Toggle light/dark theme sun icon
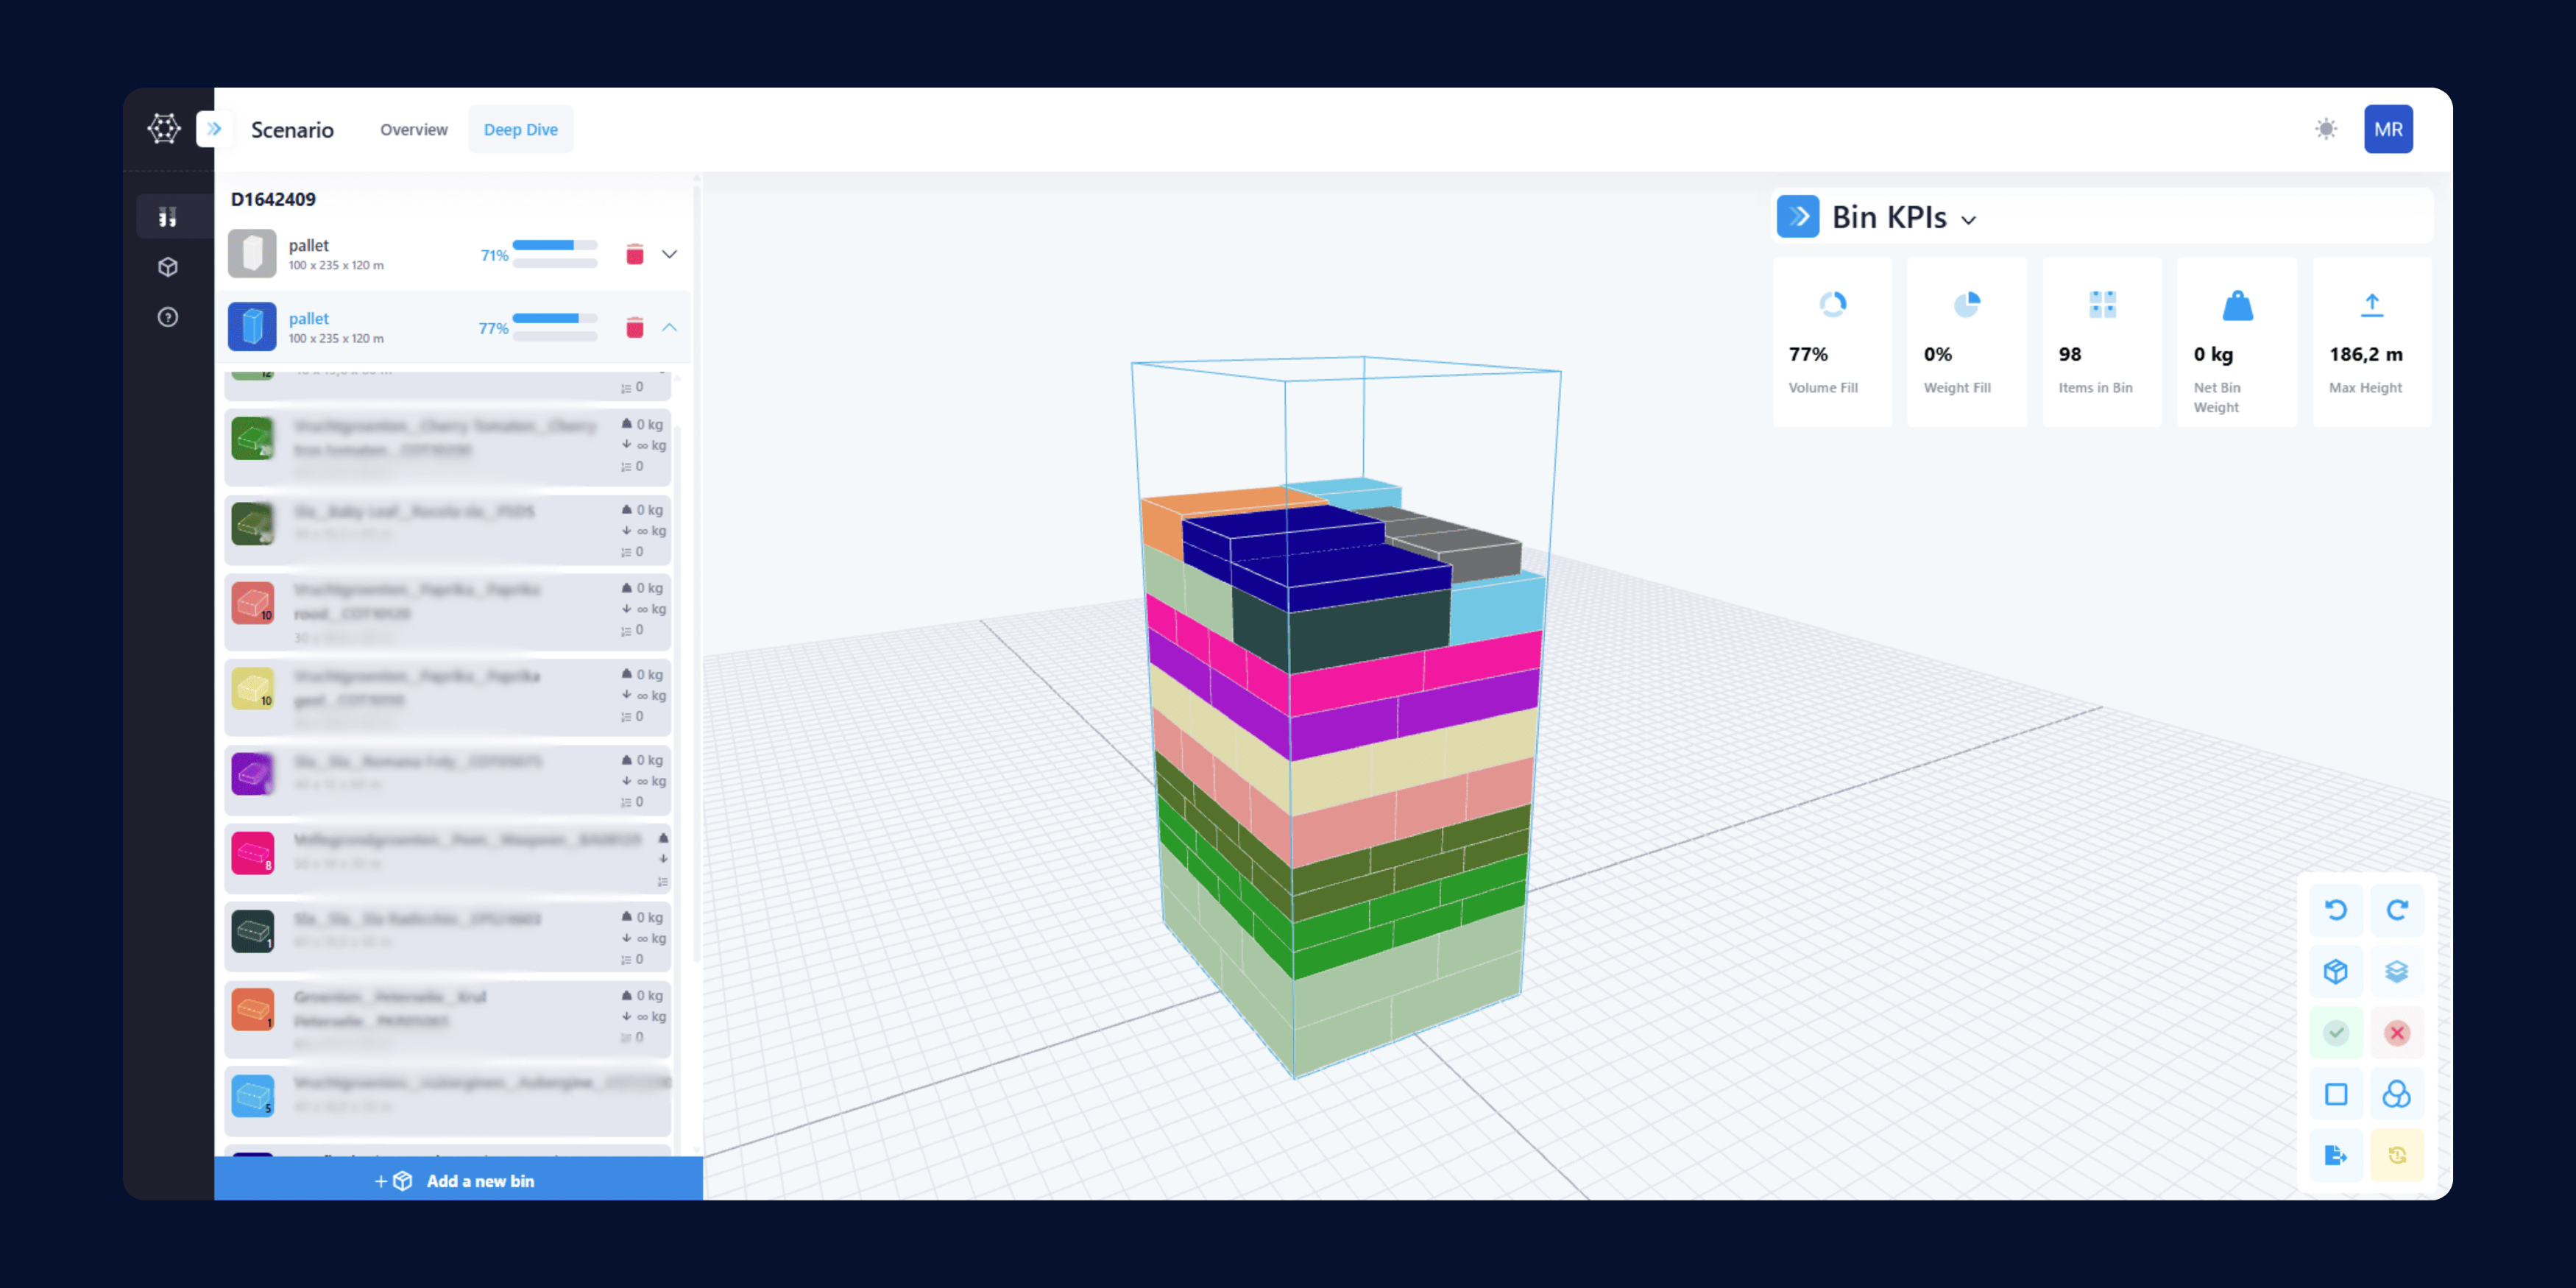The height and width of the screenshot is (1288, 2576). pyautogui.click(x=2326, y=129)
